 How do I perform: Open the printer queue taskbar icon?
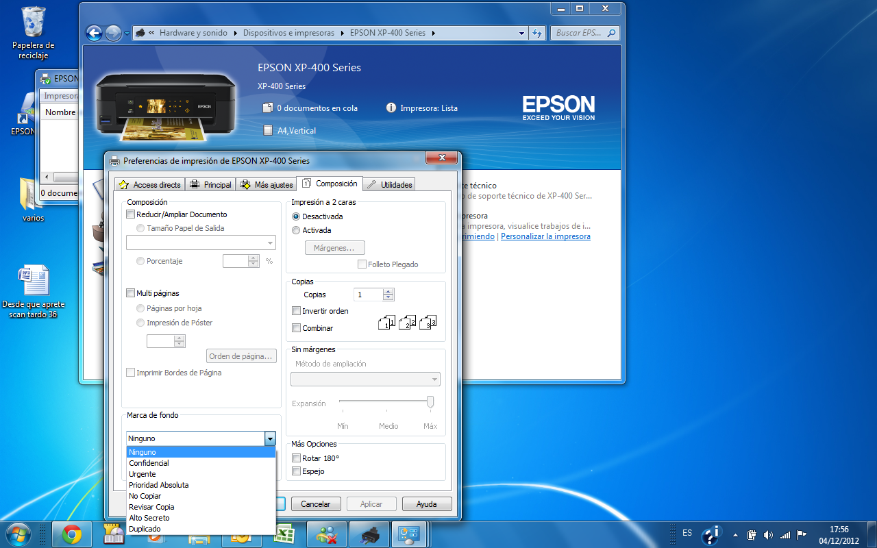pos(369,534)
